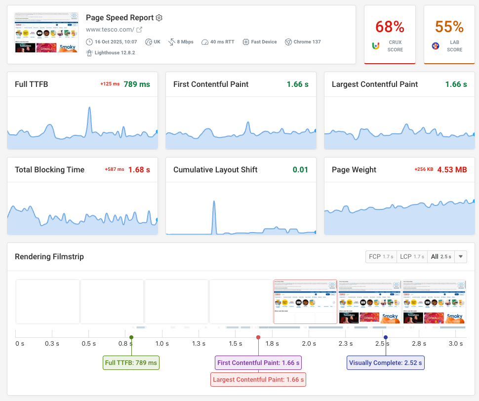Select the Visually Complete timeline marker

385,337
